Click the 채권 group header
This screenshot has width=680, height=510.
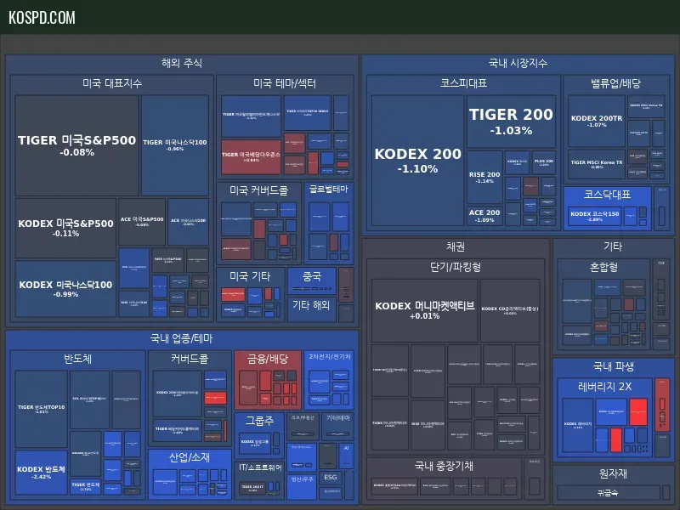click(456, 246)
